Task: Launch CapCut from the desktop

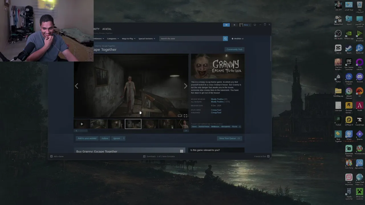Action: [x=338, y=49]
